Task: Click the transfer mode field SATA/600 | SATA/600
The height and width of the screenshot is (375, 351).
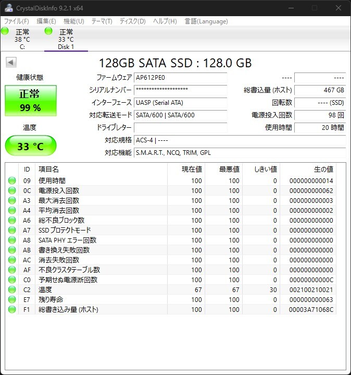Action: pyautogui.click(x=181, y=115)
